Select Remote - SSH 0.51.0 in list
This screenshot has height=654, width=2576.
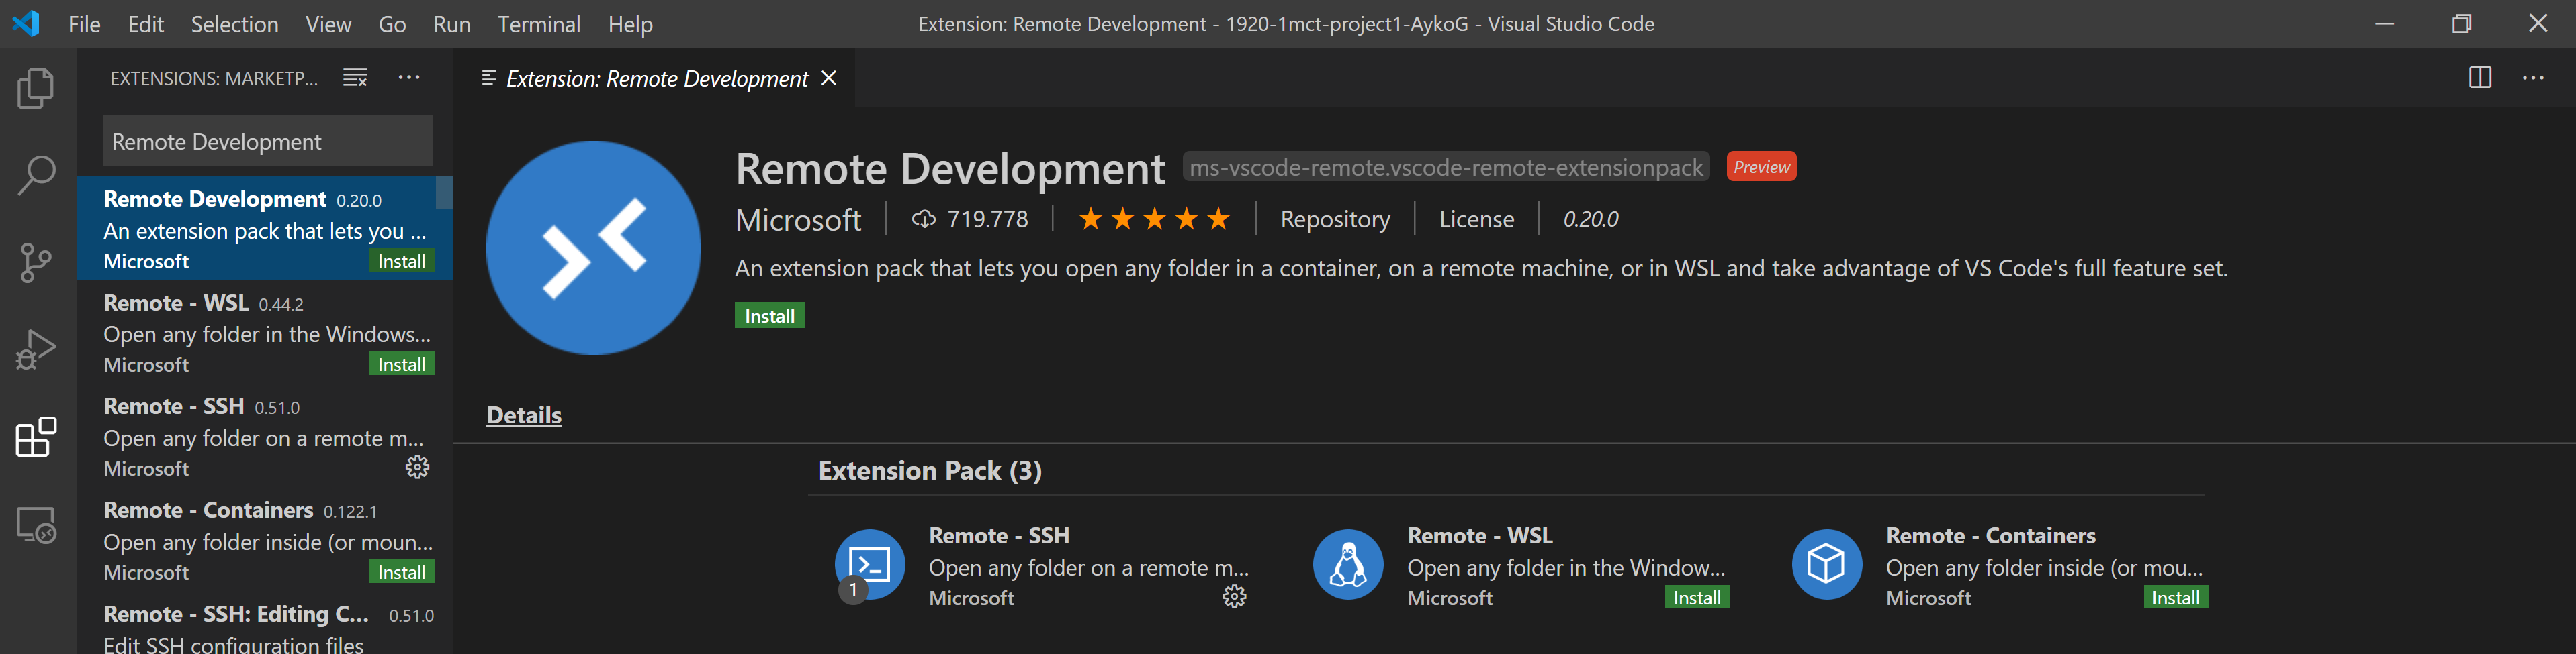(x=264, y=436)
